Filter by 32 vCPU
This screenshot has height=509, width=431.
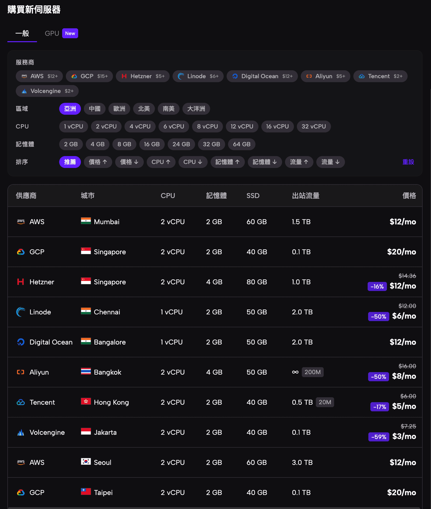click(314, 126)
